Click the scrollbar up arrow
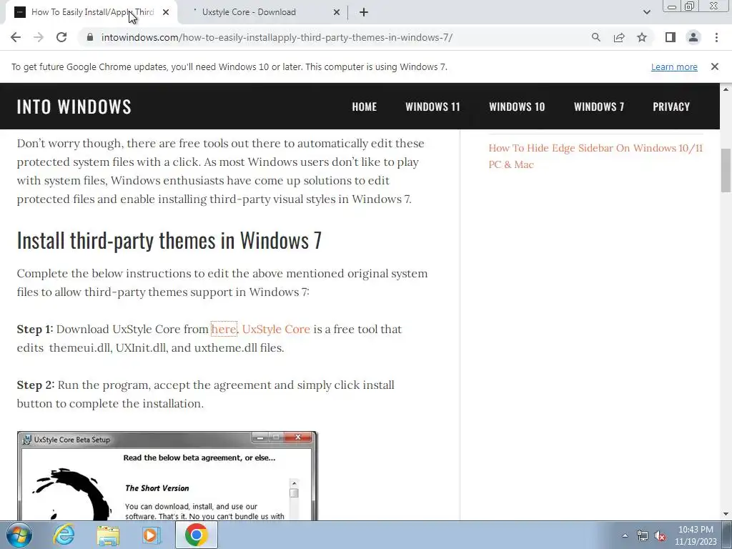 click(726, 89)
